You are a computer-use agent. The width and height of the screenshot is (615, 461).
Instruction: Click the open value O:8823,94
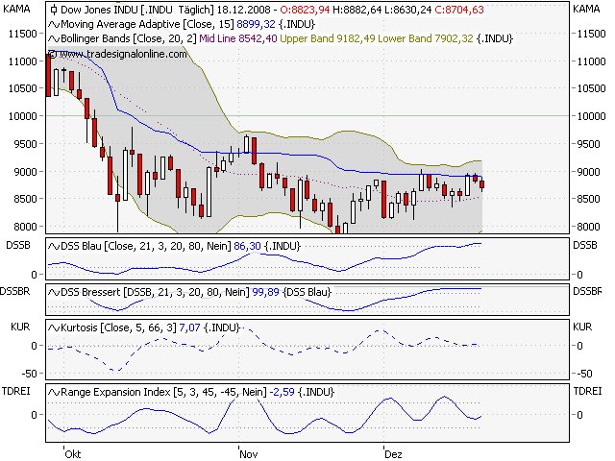pos(305,10)
